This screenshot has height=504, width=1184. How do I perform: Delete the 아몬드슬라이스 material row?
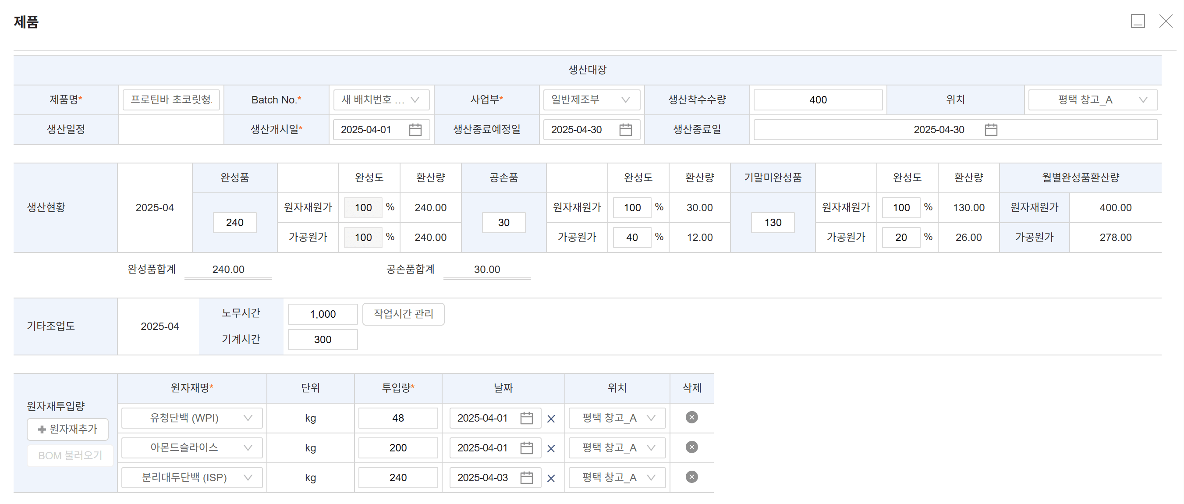coord(691,447)
